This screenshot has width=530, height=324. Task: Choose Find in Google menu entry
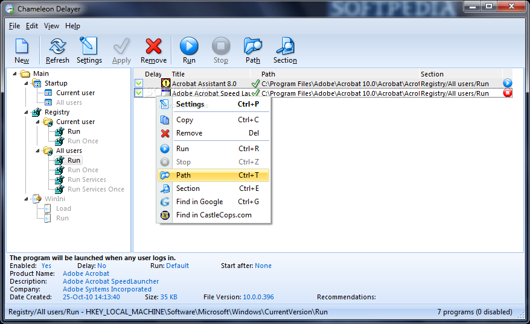(213, 202)
